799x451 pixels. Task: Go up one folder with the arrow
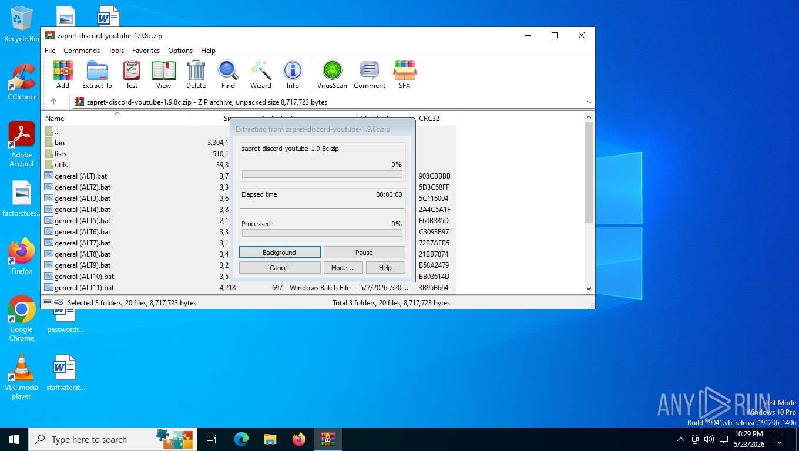point(53,102)
